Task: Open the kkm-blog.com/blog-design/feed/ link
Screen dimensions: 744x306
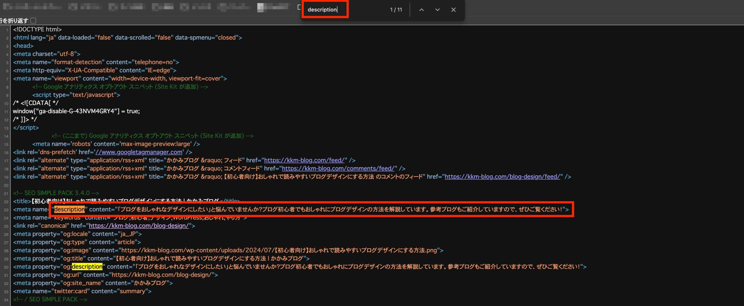Action: click(502, 177)
